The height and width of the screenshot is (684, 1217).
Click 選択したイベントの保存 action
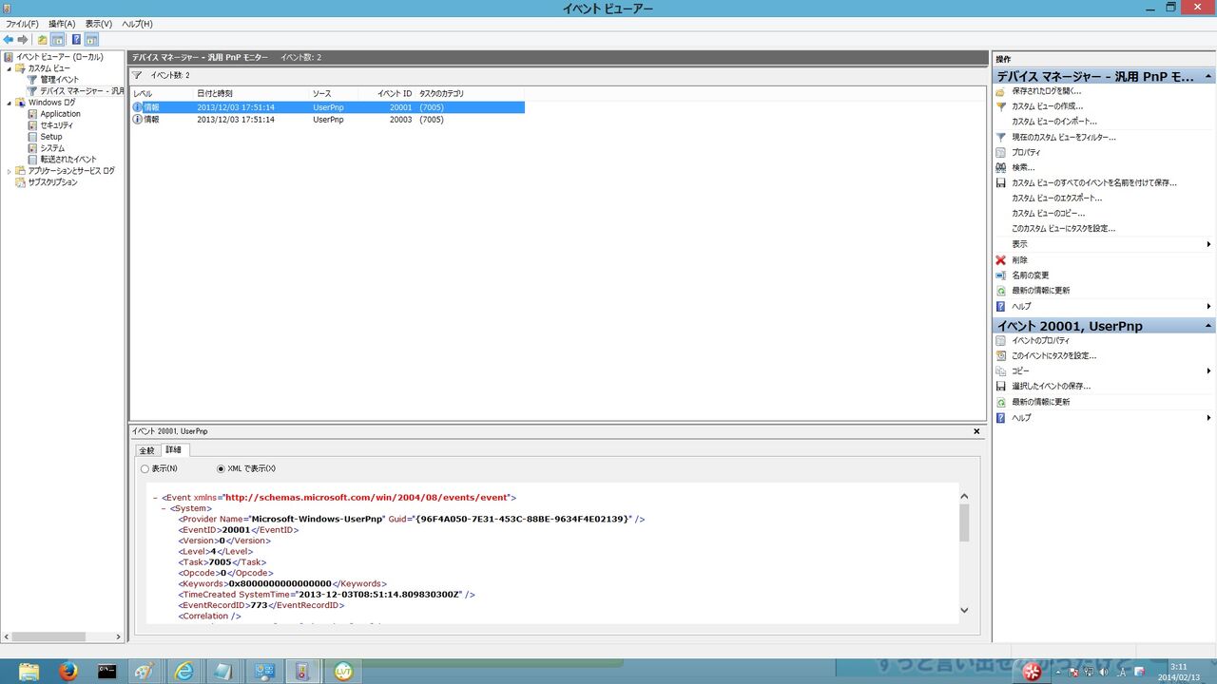click(x=1051, y=386)
